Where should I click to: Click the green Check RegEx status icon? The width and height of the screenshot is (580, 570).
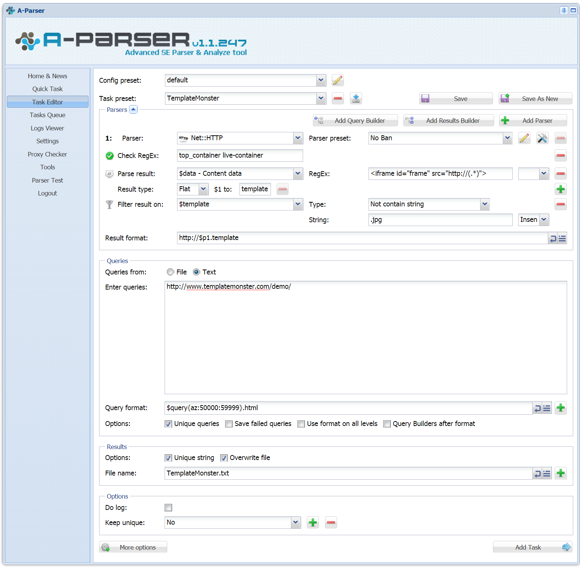(110, 156)
